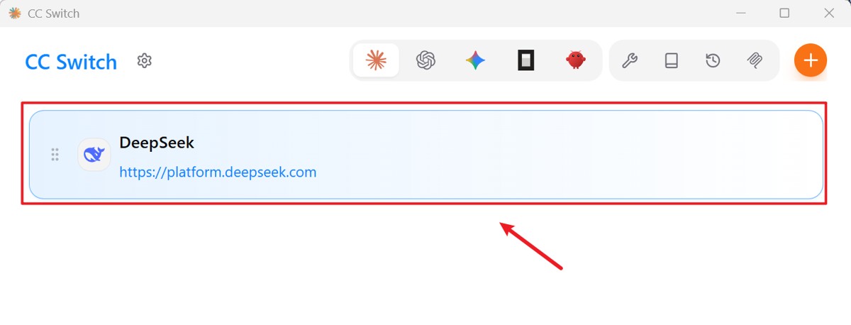Minimize the CC Switch window
Screen dimensions: 851x325
pos(740,13)
